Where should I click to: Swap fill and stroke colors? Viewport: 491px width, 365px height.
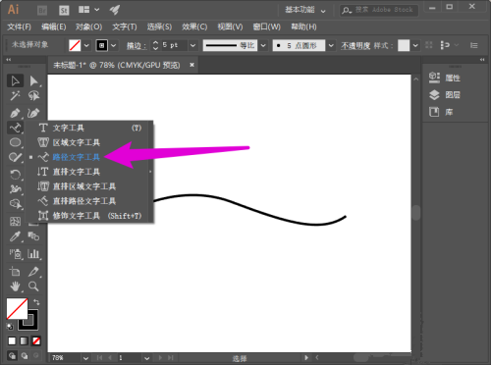(x=36, y=302)
